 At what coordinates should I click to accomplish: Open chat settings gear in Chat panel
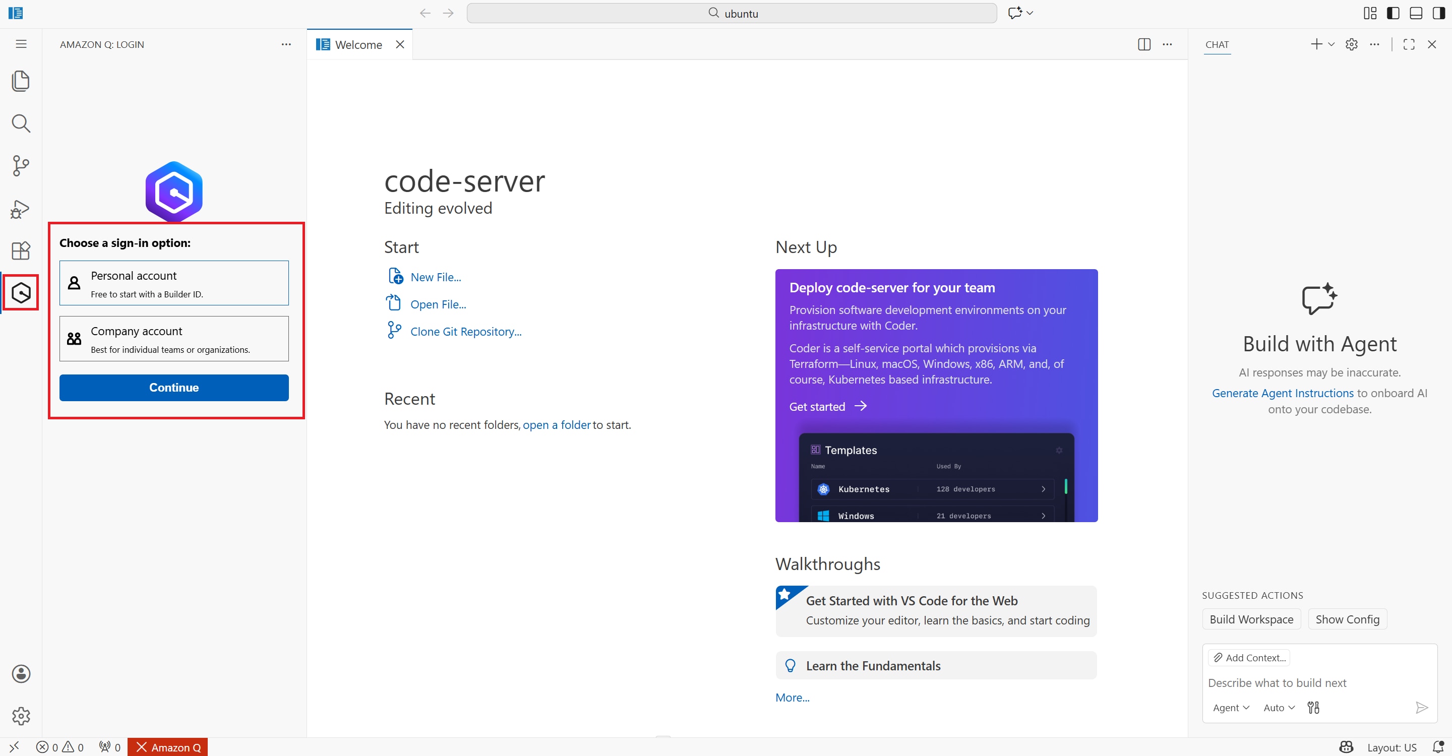pyautogui.click(x=1351, y=44)
